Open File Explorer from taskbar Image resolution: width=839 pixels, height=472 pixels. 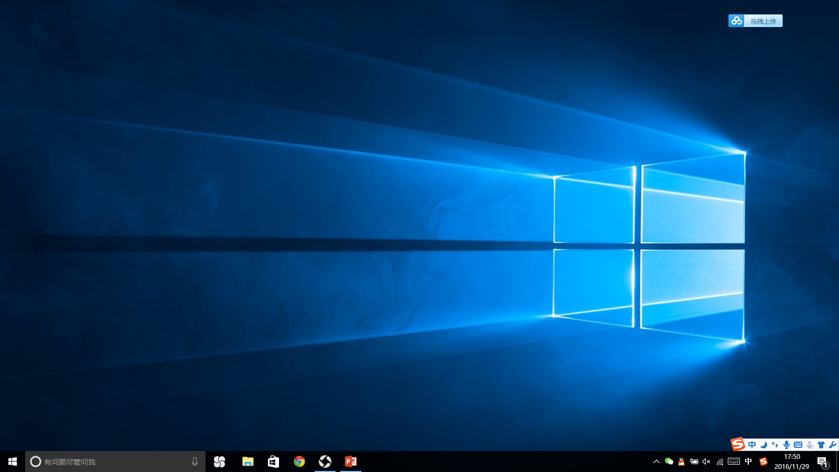(248, 462)
